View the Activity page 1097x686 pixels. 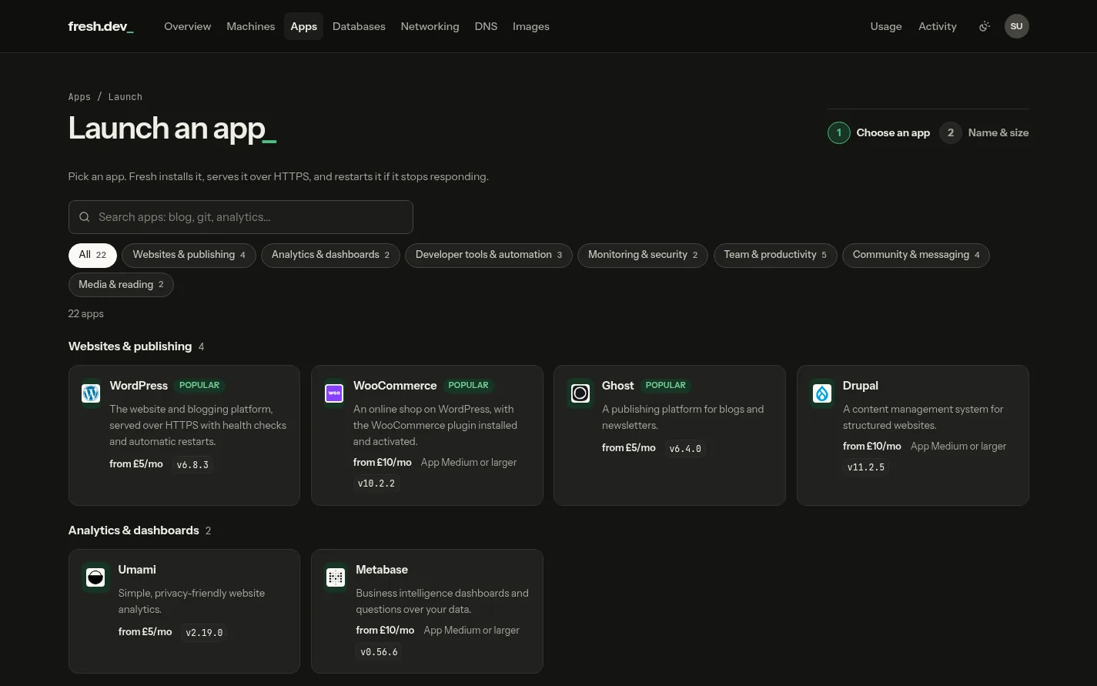tap(938, 26)
